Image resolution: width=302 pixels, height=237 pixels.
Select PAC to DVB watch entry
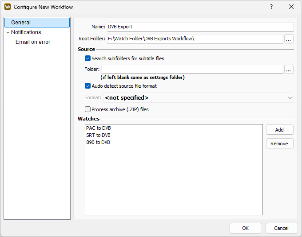(x=98, y=128)
